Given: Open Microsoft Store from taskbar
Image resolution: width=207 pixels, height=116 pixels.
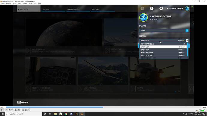Looking at the screenshot, I should (x=61, y=114).
